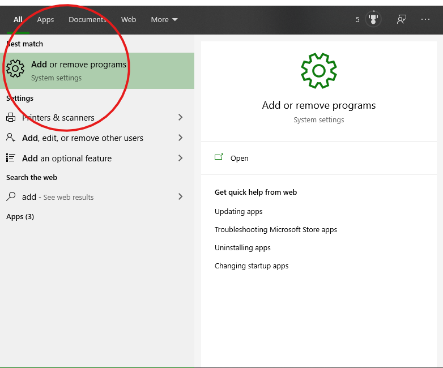Open Add, edit, or remove other users
Image resolution: width=443 pixels, height=368 pixels.
[97, 138]
